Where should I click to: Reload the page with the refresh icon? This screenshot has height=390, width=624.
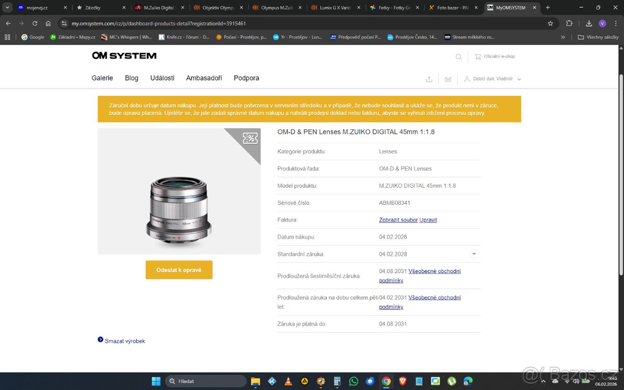pyautogui.click(x=35, y=23)
